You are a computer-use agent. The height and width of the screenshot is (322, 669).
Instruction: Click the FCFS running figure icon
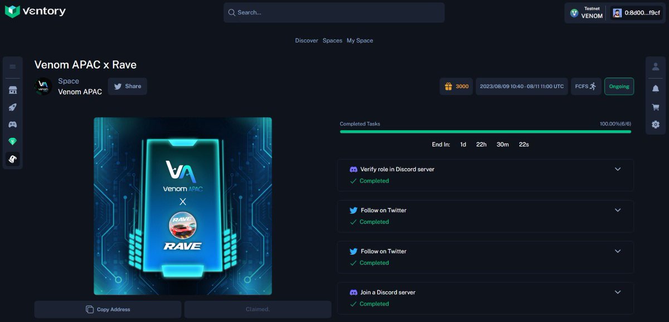click(x=593, y=86)
